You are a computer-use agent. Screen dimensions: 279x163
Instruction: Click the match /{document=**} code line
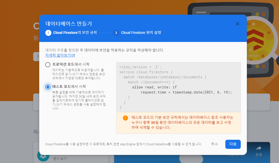(151, 82)
